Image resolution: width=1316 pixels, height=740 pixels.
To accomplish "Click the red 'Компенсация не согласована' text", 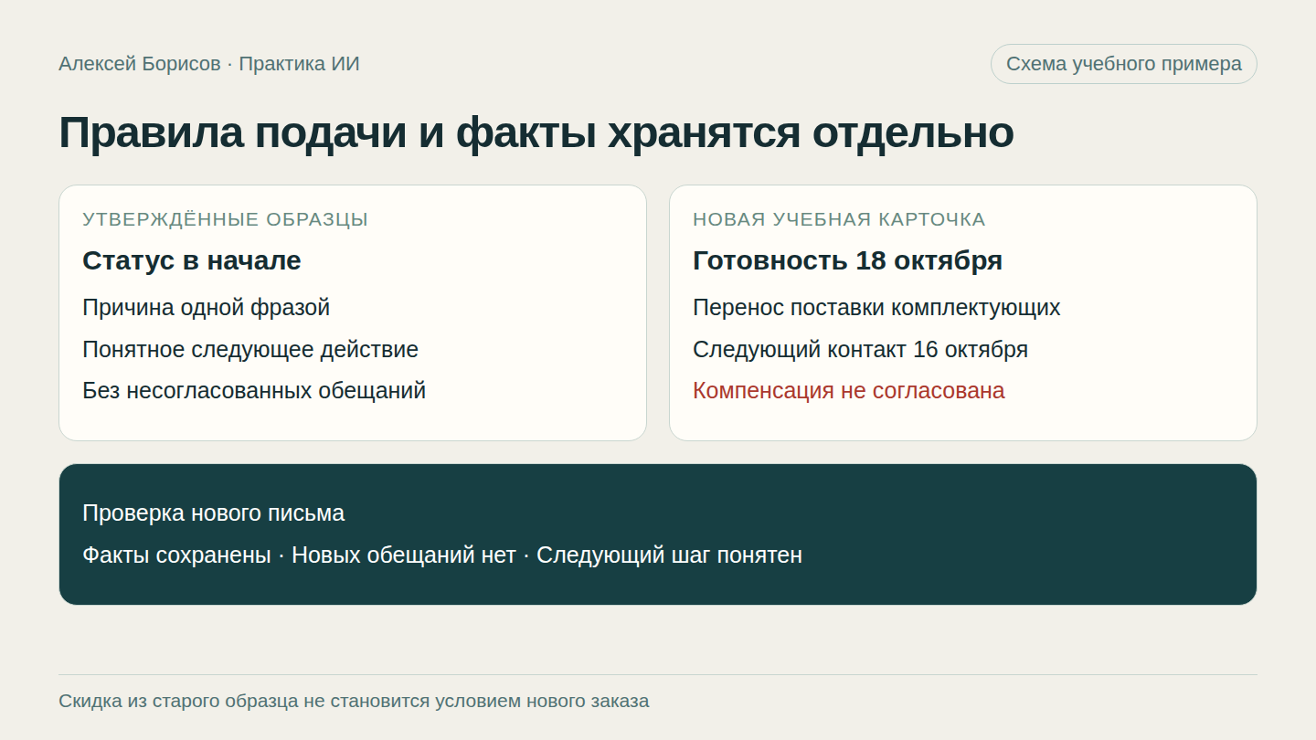I will tap(848, 391).
